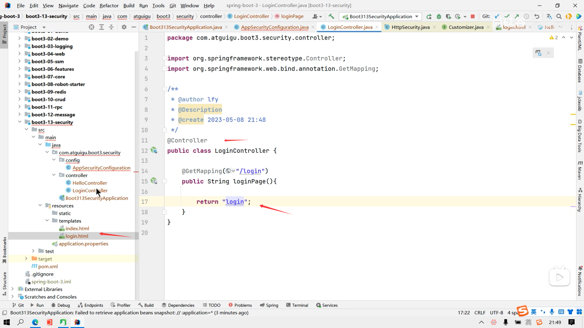This screenshot has width=584, height=328.
Task: Rerun Boot313SecurityApplication with the green restart icon
Action: point(429,16)
